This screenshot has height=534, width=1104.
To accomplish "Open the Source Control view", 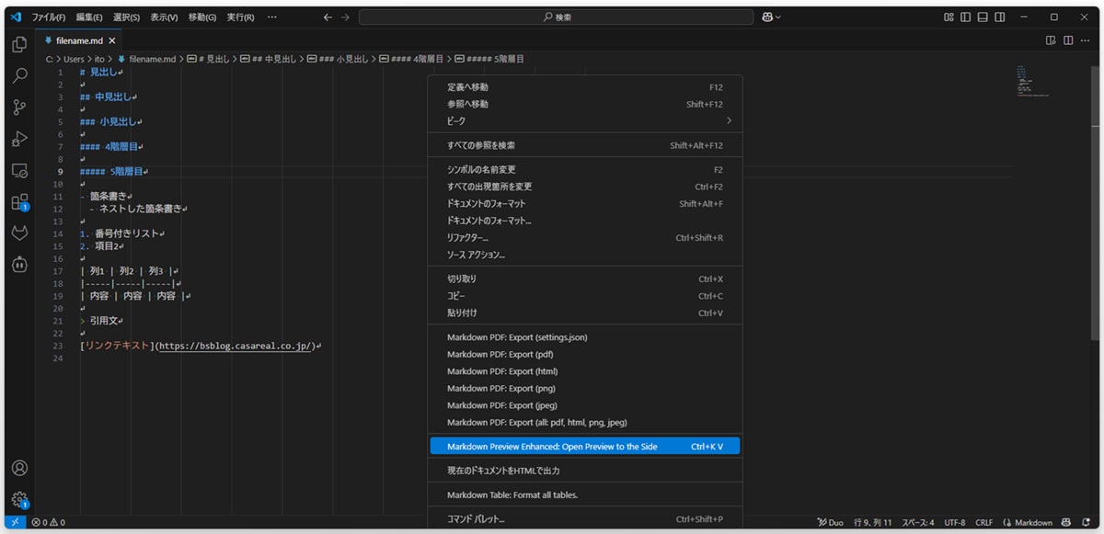I will 19,108.
